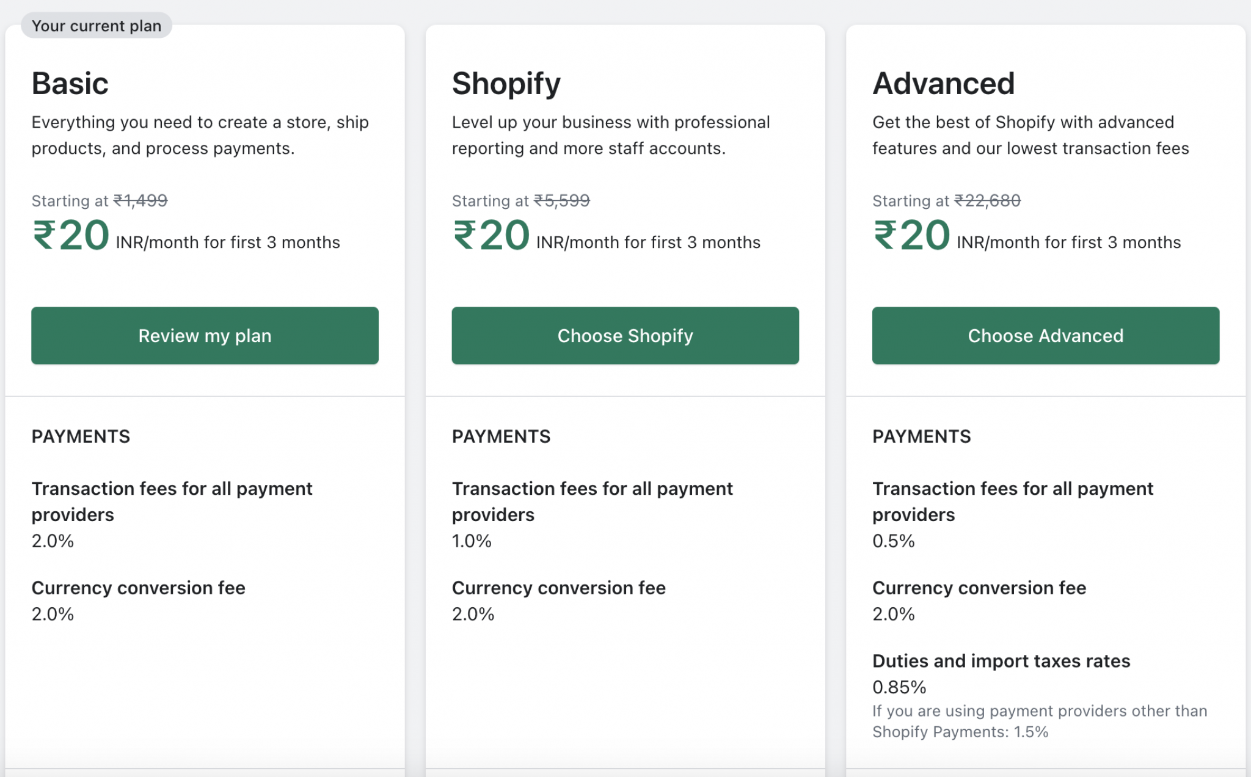This screenshot has height=777, width=1251.
Task: Click the strikethrough ₹22,680 price
Action: (987, 200)
